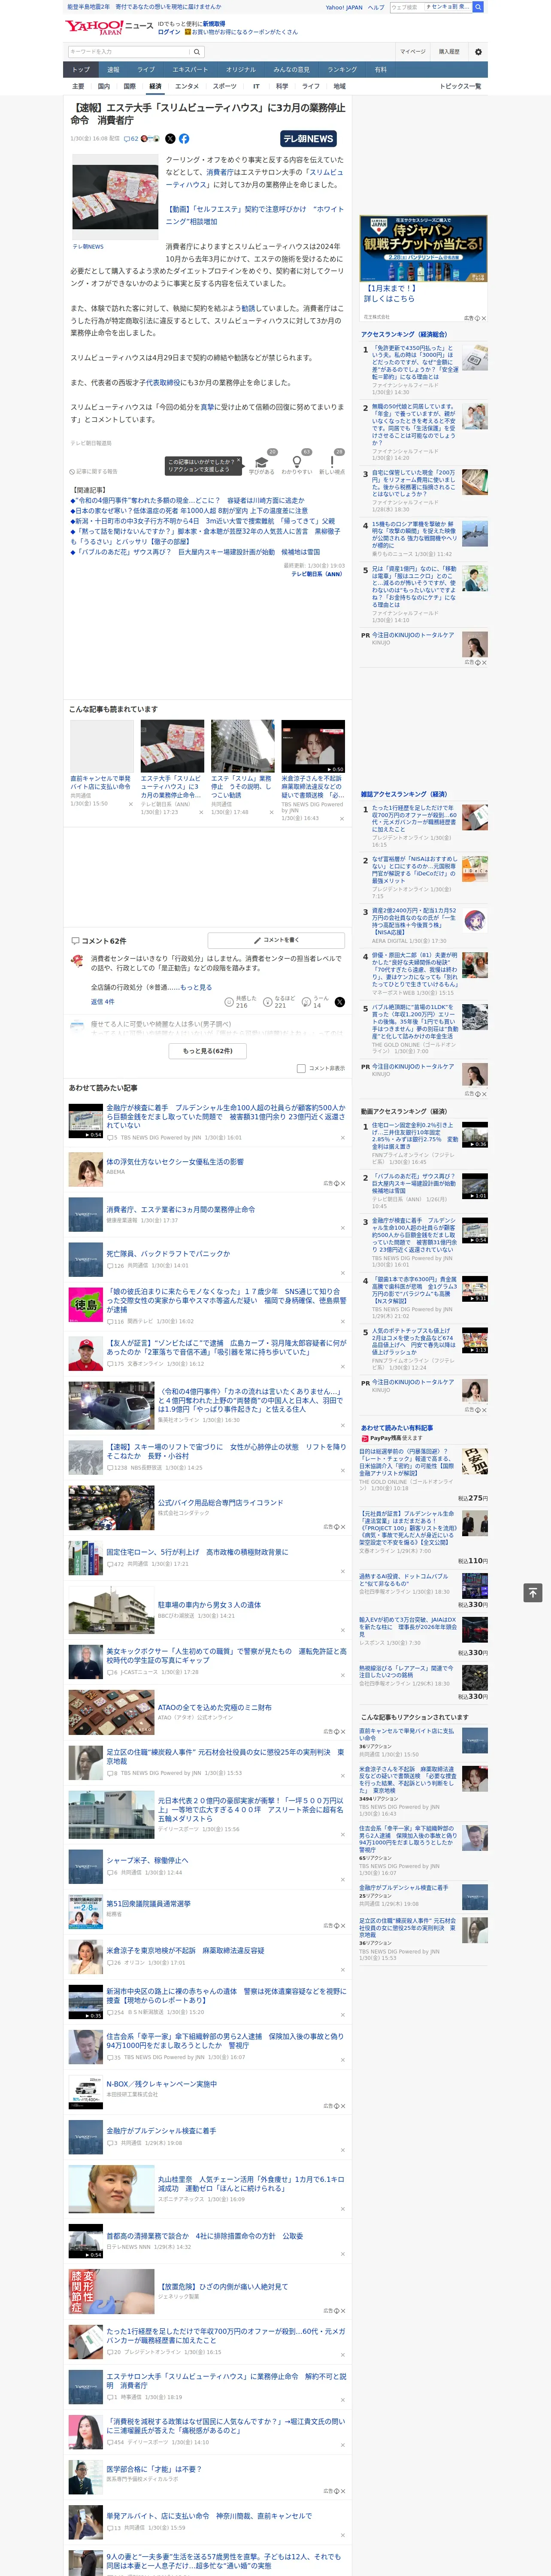Click the article's comment count icon showing 62
This screenshot has width=551, height=2576.
point(131,139)
